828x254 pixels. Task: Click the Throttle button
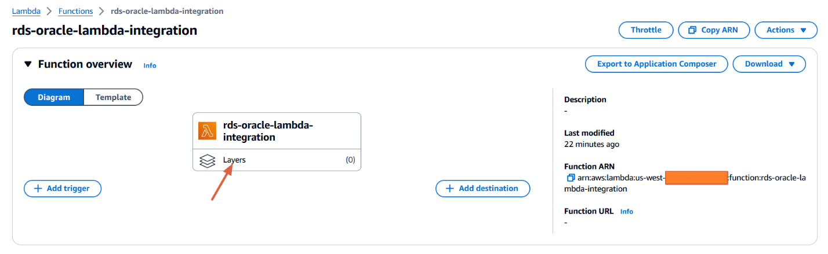[646, 30]
